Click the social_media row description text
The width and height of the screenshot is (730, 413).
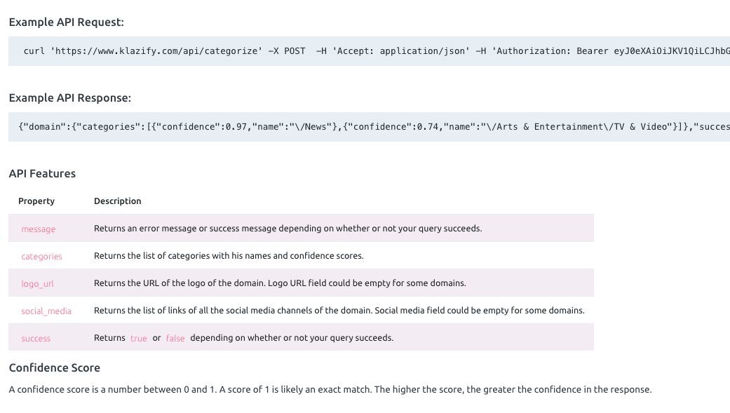(x=339, y=311)
